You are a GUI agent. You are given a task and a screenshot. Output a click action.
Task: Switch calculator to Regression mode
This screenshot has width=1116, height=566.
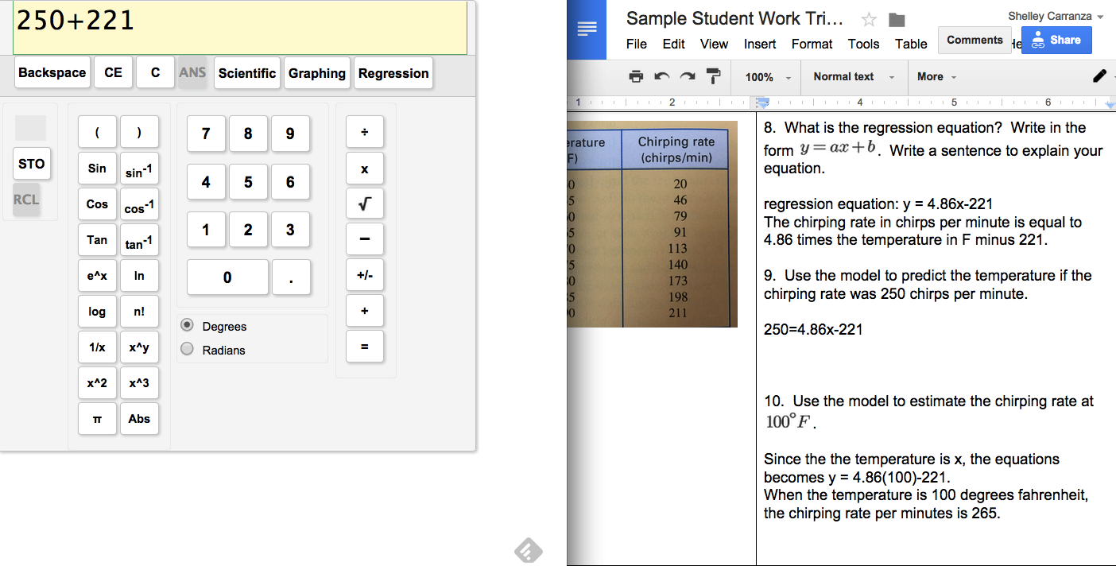coord(393,73)
